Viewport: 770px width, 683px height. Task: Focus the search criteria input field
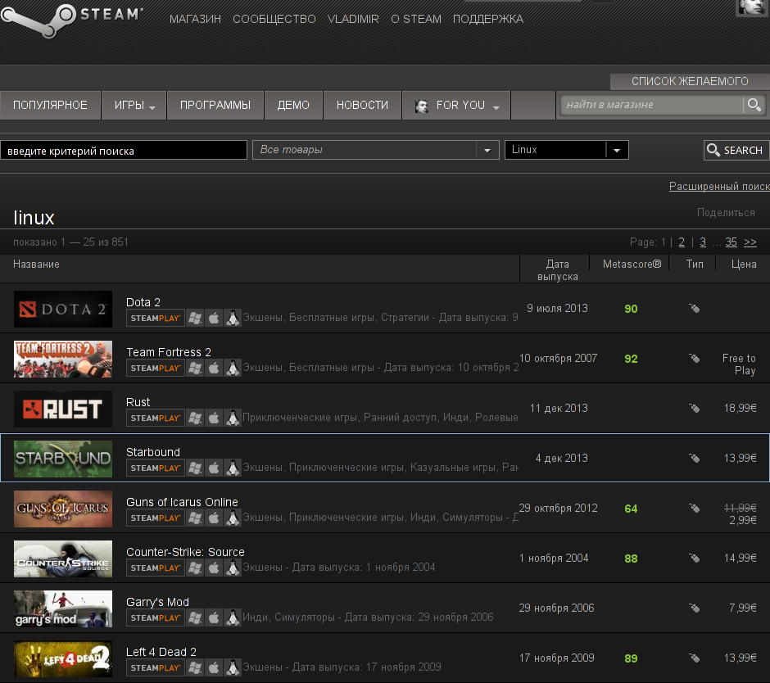click(123, 150)
